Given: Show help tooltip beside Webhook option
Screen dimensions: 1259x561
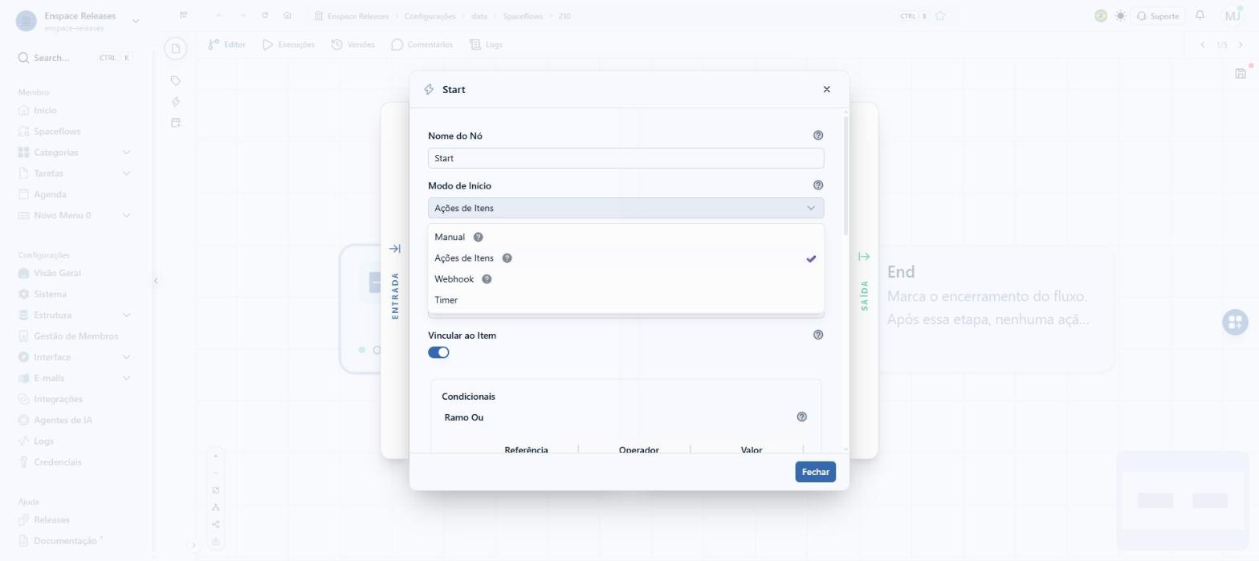Looking at the screenshot, I should coord(487,279).
